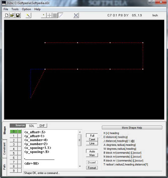The width and height of the screenshot is (168, 178).
Task: Select shape slot 9
Action: (x=14, y=171)
